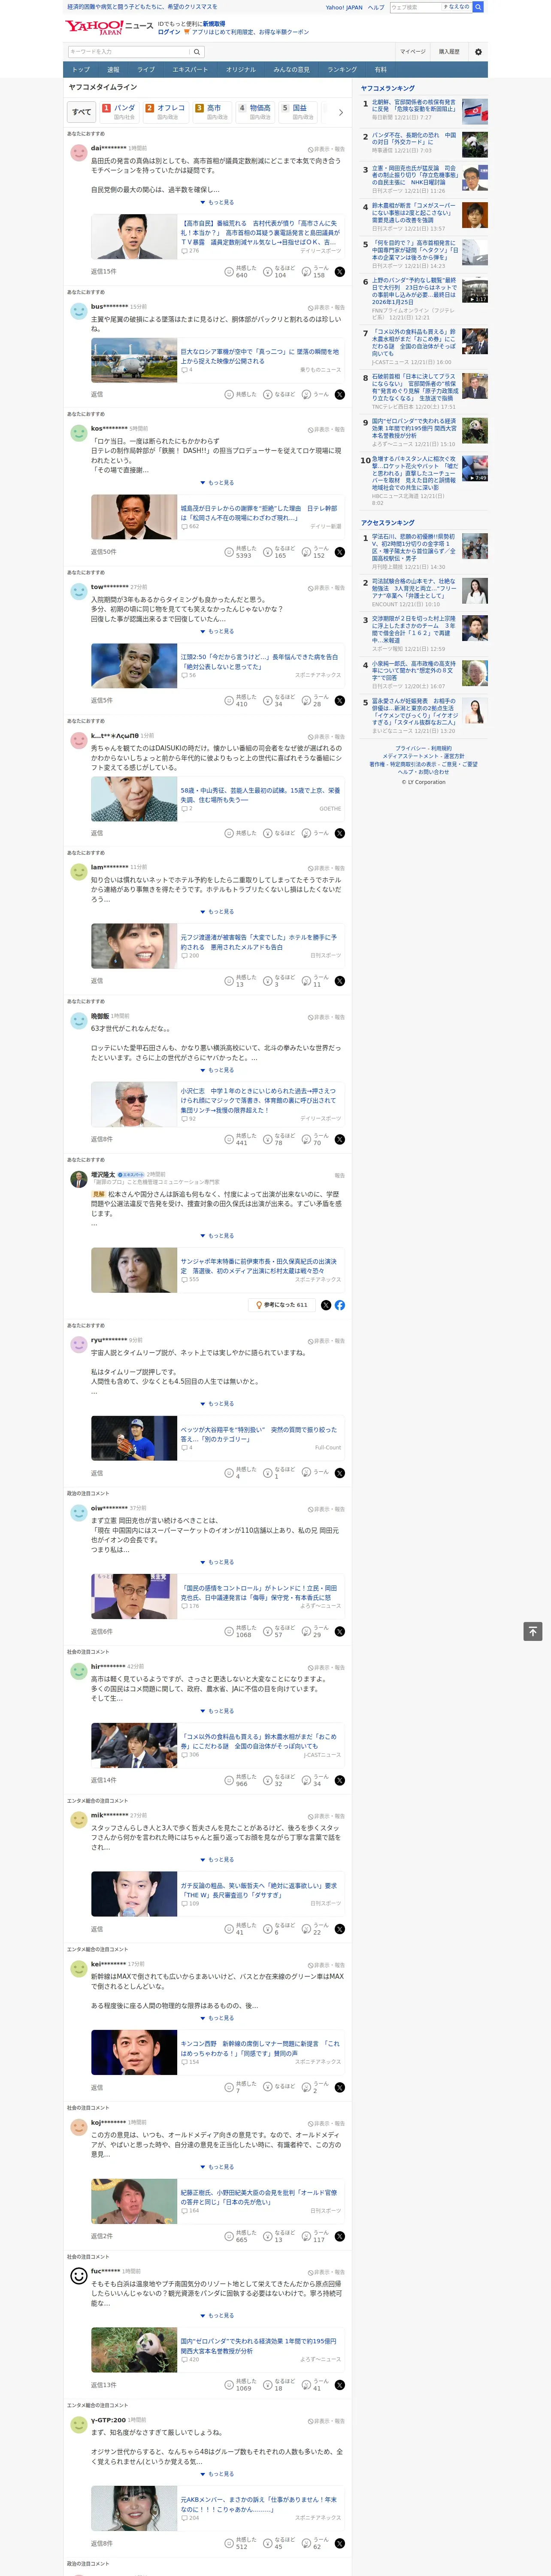Viewport: 551px width, 2576px height.
Task: Click 参考になった 611 on 増沢隆太's comment
Action: point(283,1305)
